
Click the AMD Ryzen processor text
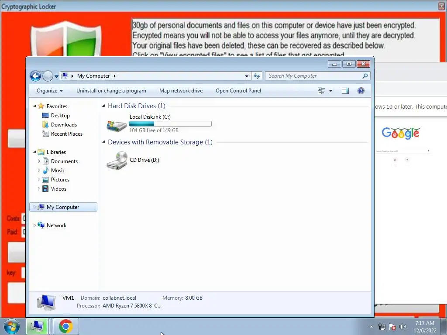click(132, 306)
